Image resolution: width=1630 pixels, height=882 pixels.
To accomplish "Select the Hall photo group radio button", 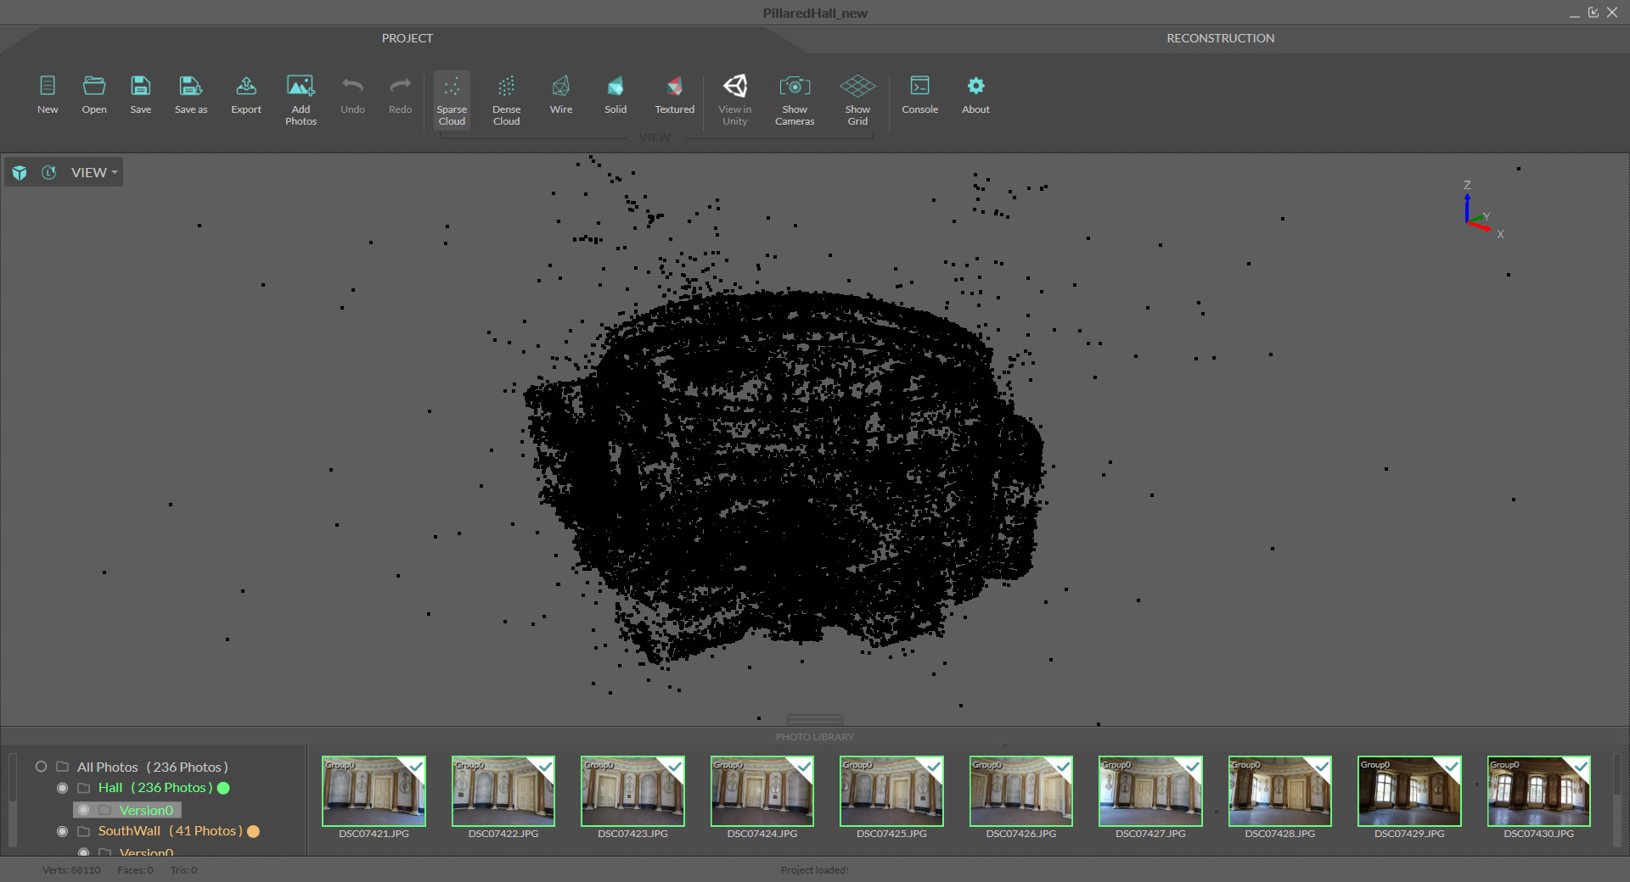I will (61, 788).
